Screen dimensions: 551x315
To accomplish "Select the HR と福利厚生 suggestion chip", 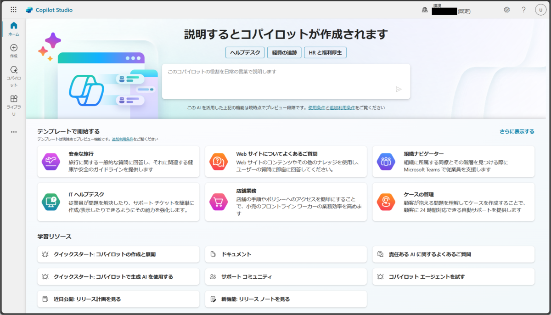I will [325, 52].
